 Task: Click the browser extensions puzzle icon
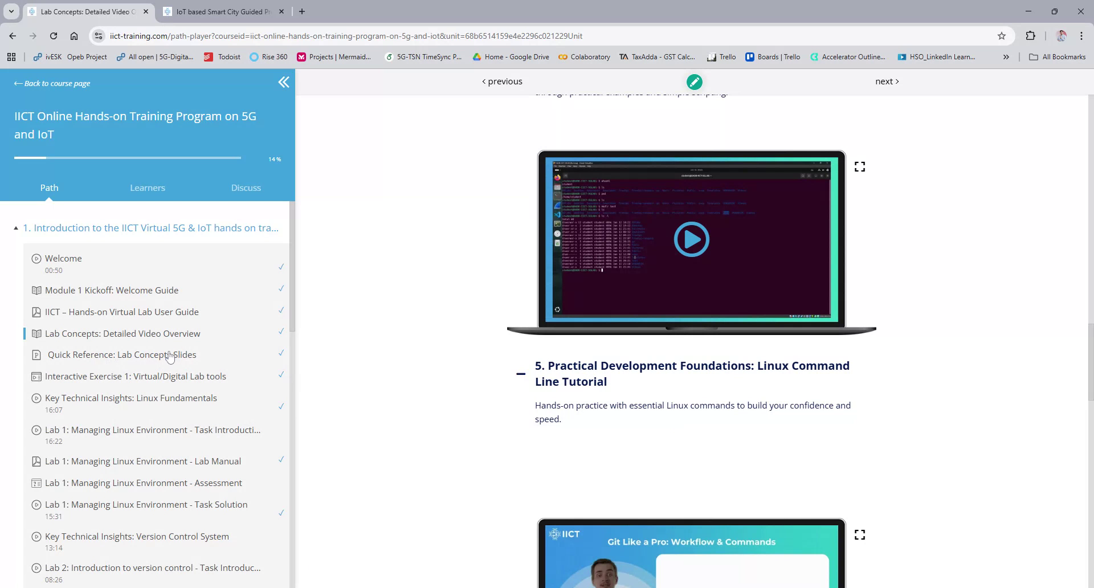coord(1031,35)
